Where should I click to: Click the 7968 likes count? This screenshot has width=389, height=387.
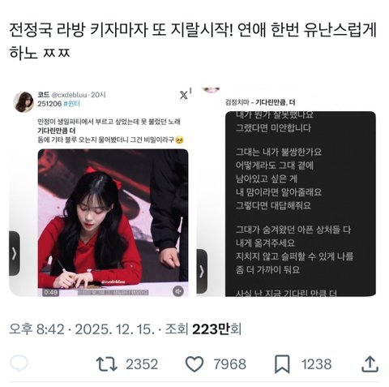click(x=230, y=364)
